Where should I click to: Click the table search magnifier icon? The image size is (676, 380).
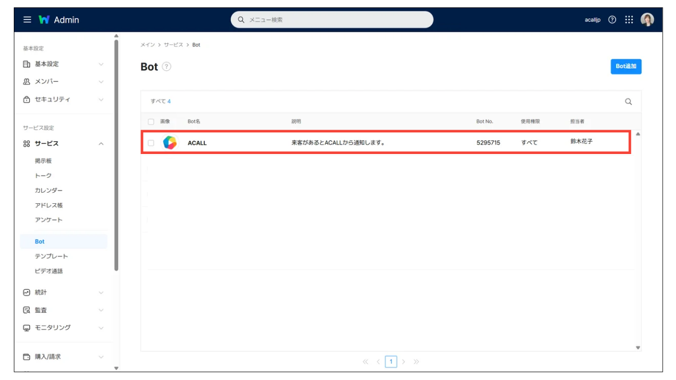628,102
